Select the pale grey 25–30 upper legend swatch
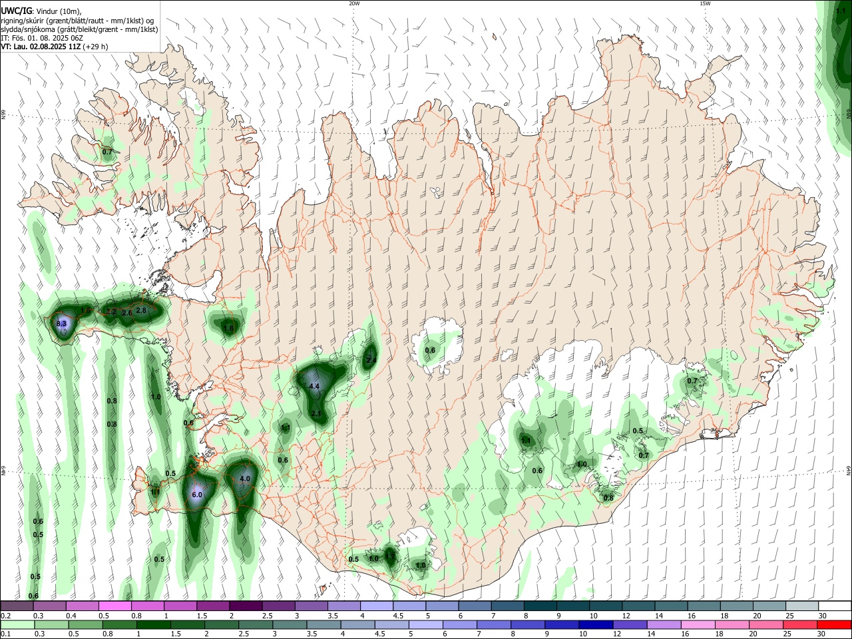Viewport: 852px width, 639px height. tap(803, 606)
